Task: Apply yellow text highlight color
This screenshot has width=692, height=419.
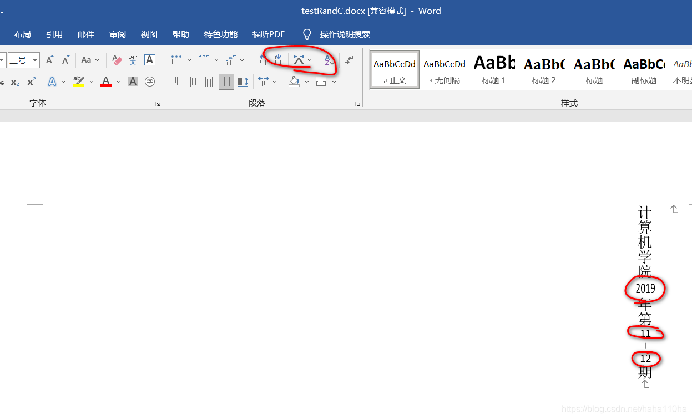Action: click(79, 82)
